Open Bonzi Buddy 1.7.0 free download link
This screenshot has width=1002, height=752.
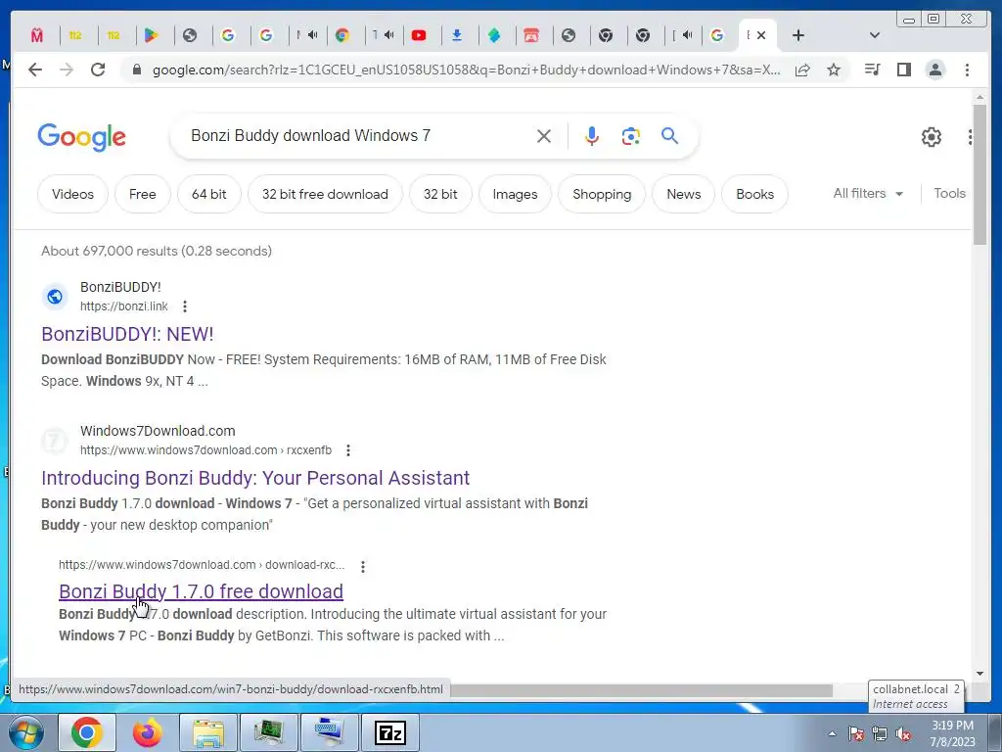[x=201, y=591]
